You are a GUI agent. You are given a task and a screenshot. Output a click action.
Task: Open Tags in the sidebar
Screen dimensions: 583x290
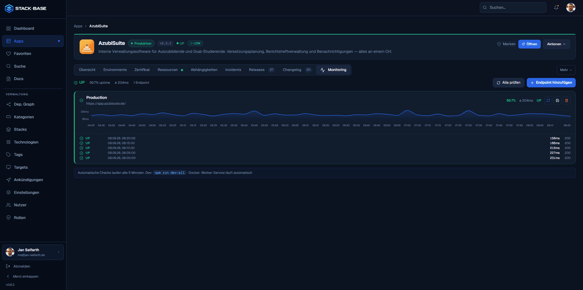coord(33,155)
